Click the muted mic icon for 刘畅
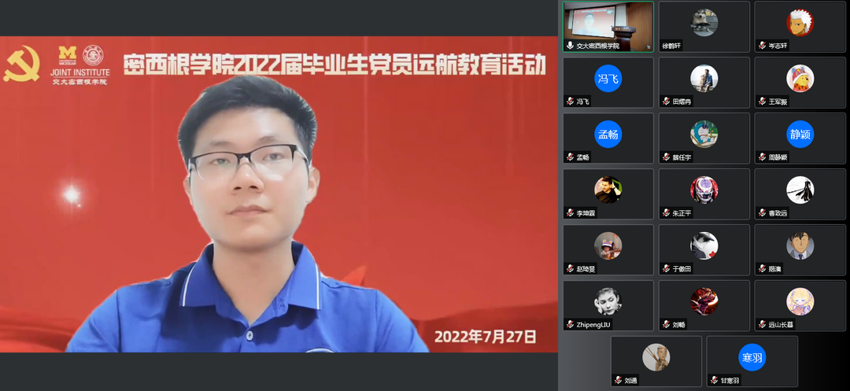The height and width of the screenshot is (391, 850). click(667, 324)
